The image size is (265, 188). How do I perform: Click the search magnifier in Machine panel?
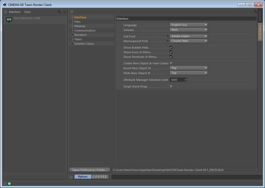click(59, 12)
